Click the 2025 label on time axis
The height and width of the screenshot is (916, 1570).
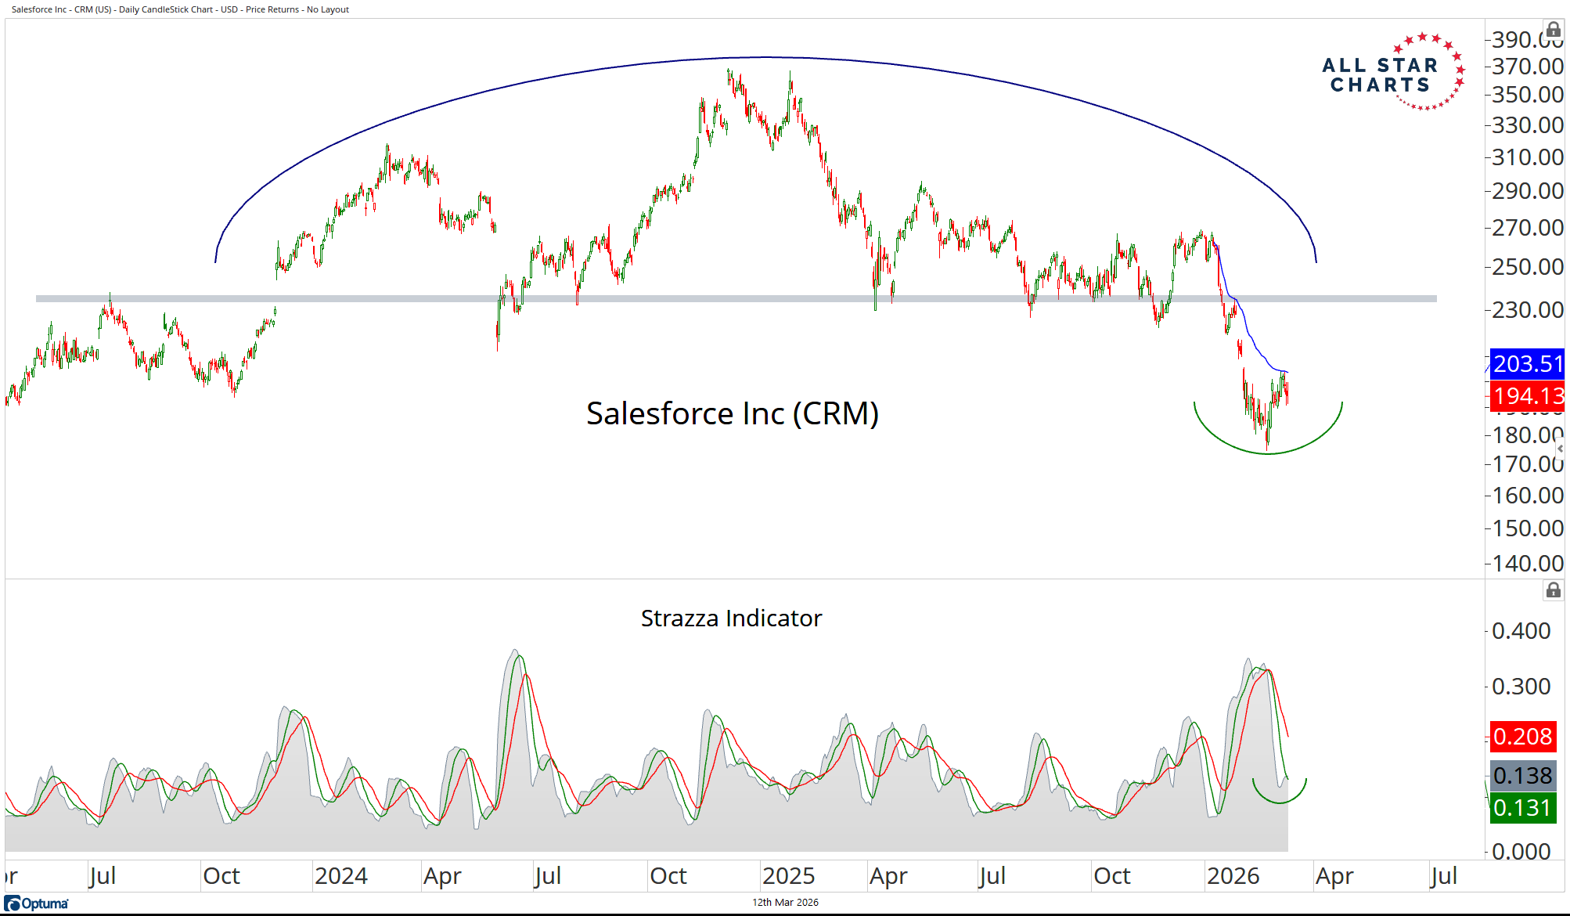(x=788, y=875)
